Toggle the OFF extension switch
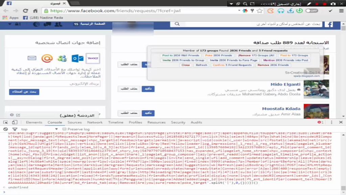The width and height of the screenshot is (346, 195). [x=312, y=10]
